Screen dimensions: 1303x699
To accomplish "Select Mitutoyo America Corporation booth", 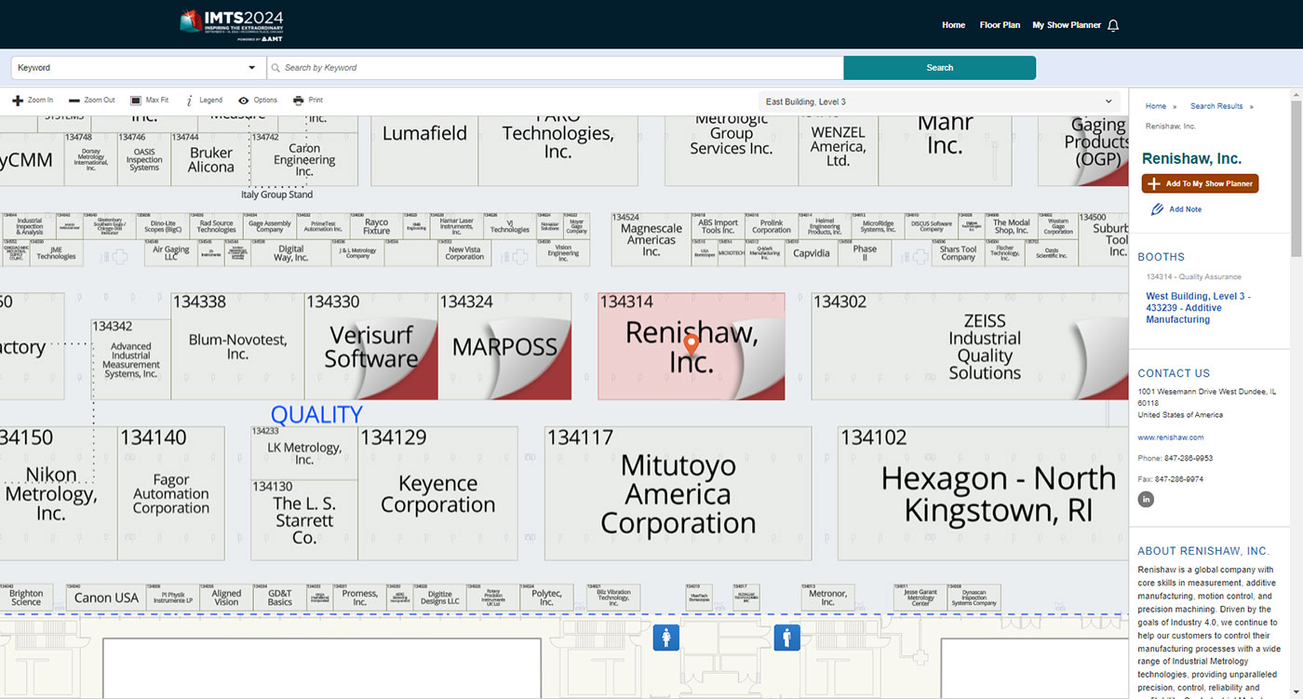I will pyautogui.click(x=678, y=493).
